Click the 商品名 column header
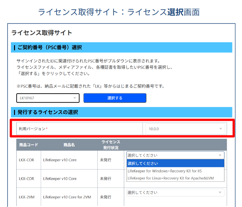The height and width of the screenshot is (207, 242). tap(69, 145)
